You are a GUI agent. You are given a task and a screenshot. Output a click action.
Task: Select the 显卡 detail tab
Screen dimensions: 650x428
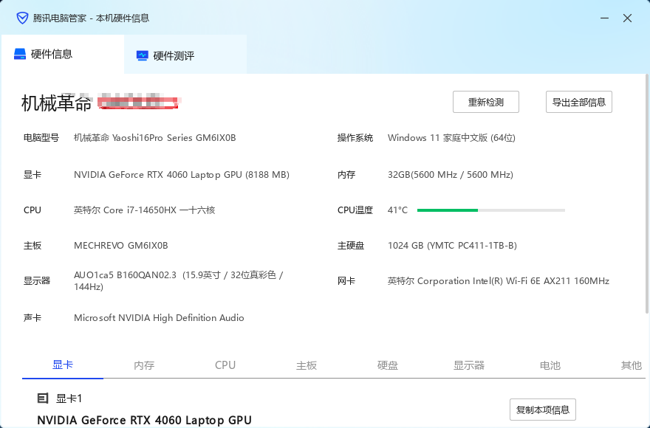click(x=63, y=365)
